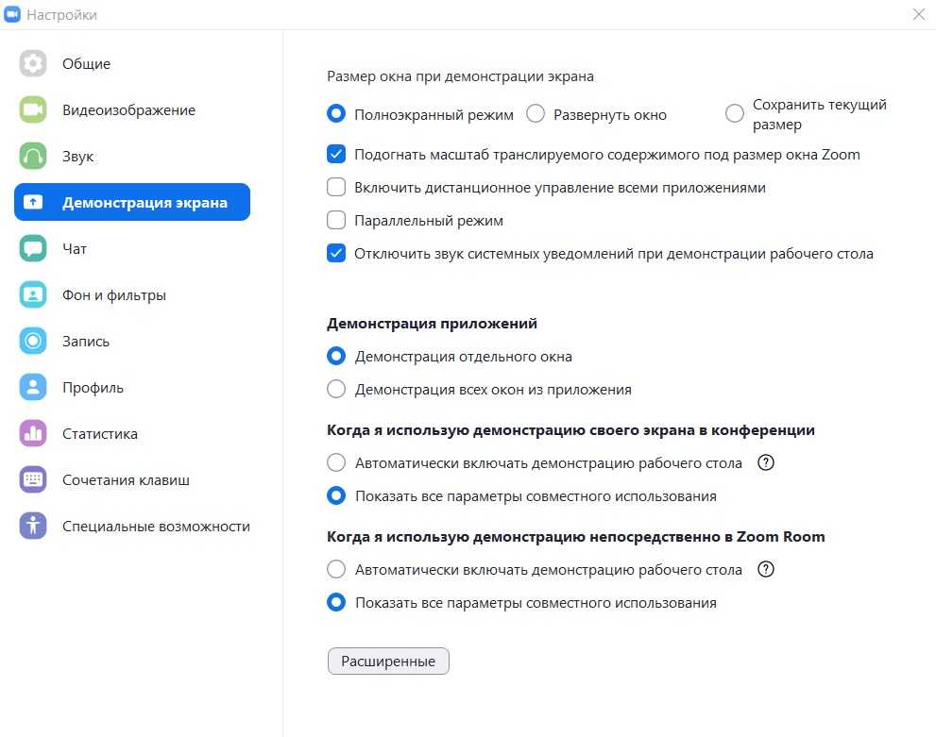Click the help icon under conference sharing
Image resolution: width=936 pixels, height=737 pixels.
click(x=767, y=463)
